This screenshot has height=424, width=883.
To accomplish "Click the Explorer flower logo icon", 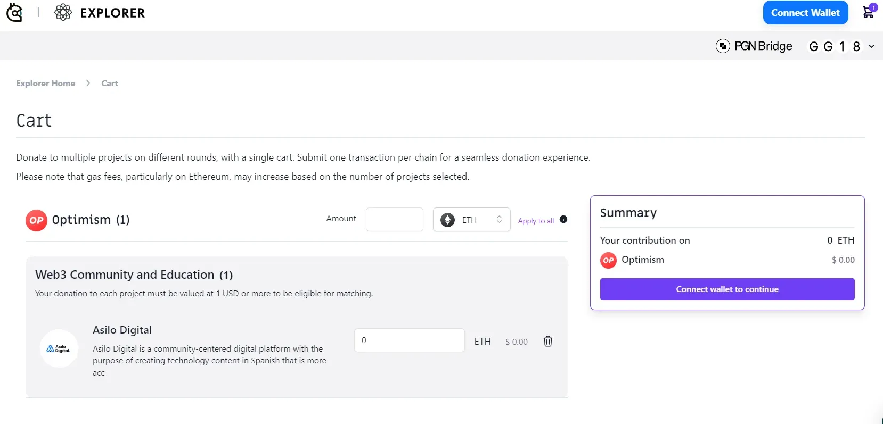I will 63,12.
